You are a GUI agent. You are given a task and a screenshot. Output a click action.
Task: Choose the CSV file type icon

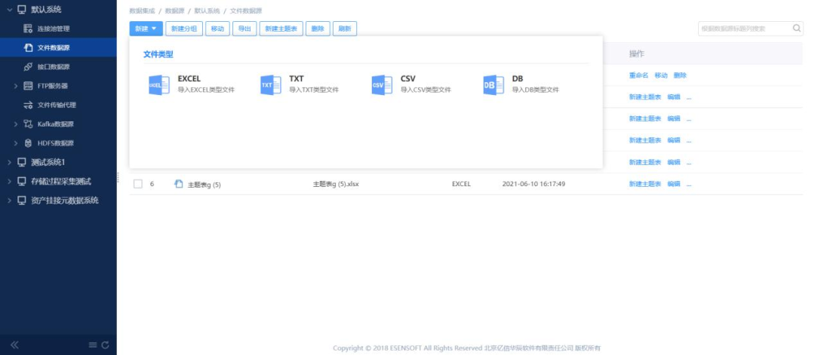coord(382,85)
